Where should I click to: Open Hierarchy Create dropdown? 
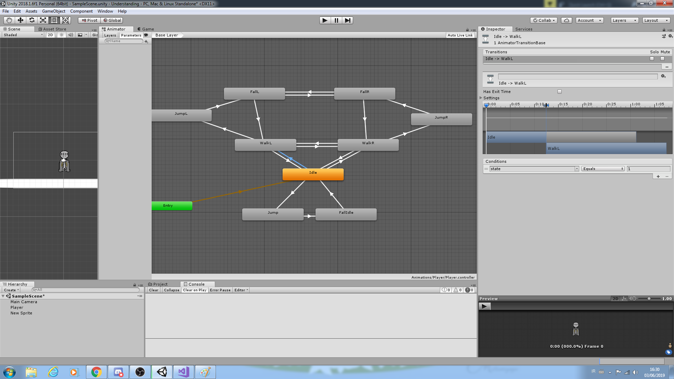pyautogui.click(x=11, y=290)
